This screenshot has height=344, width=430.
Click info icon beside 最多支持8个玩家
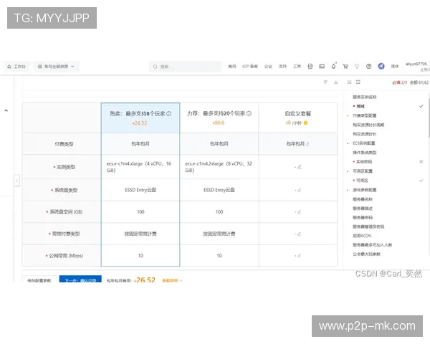point(169,113)
